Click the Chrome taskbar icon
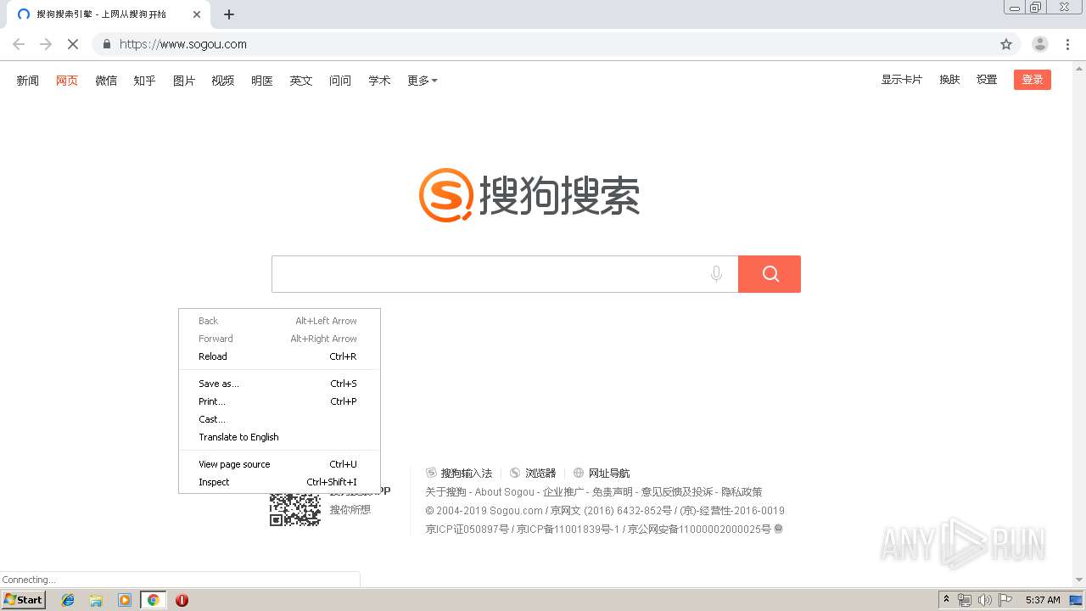The image size is (1086, 611). 153,600
